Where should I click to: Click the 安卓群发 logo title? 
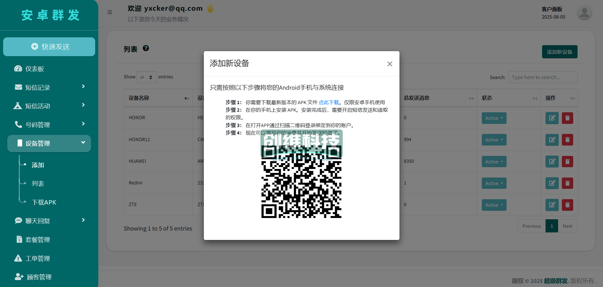[50, 15]
